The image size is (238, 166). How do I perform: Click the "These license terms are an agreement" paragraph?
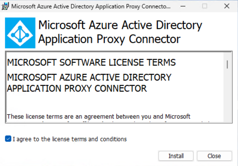98,116
